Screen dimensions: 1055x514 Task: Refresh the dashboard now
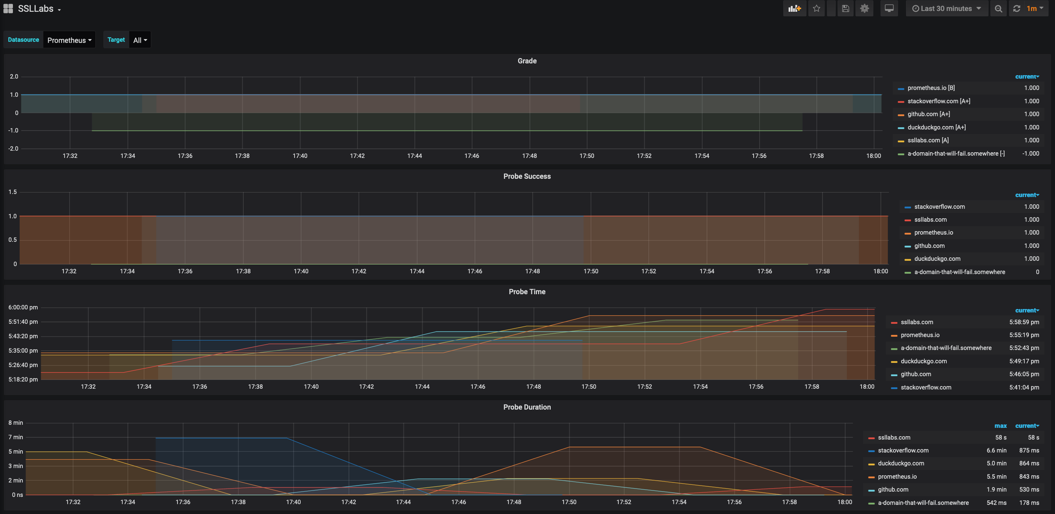(x=1017, y=9)
